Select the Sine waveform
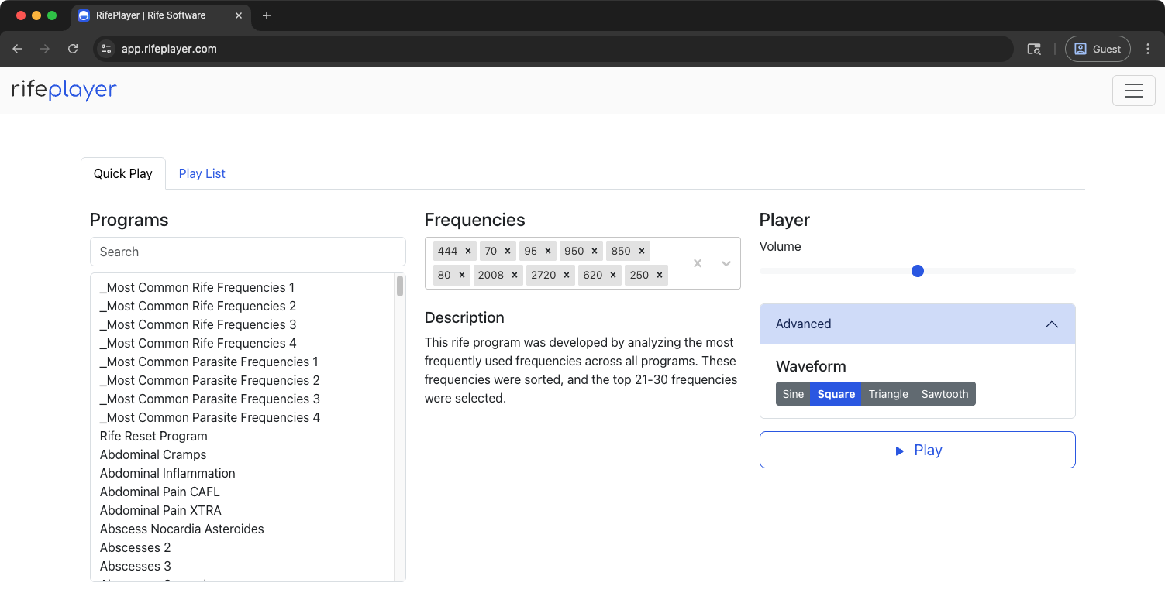1165x610 pixels. (x=793, y=393)
